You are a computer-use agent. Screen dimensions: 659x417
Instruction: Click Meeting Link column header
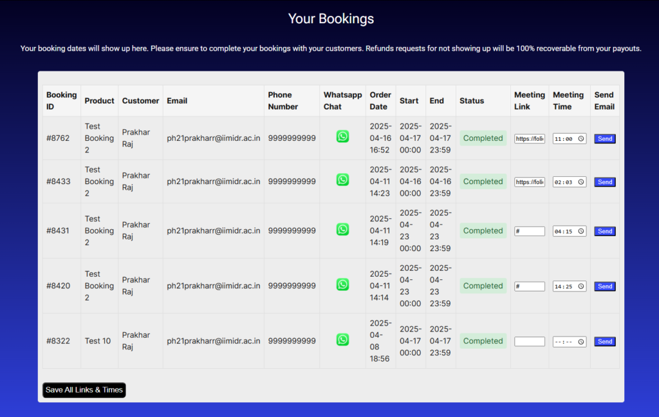(x=530, y=101)
